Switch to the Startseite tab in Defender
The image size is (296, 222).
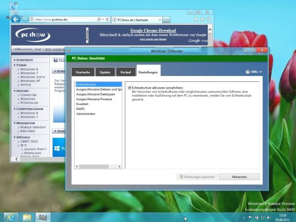pyautogui.click(x=83, y=72)
